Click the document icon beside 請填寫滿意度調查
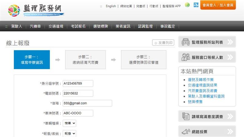The image size is (244, 137). point(186,116)
